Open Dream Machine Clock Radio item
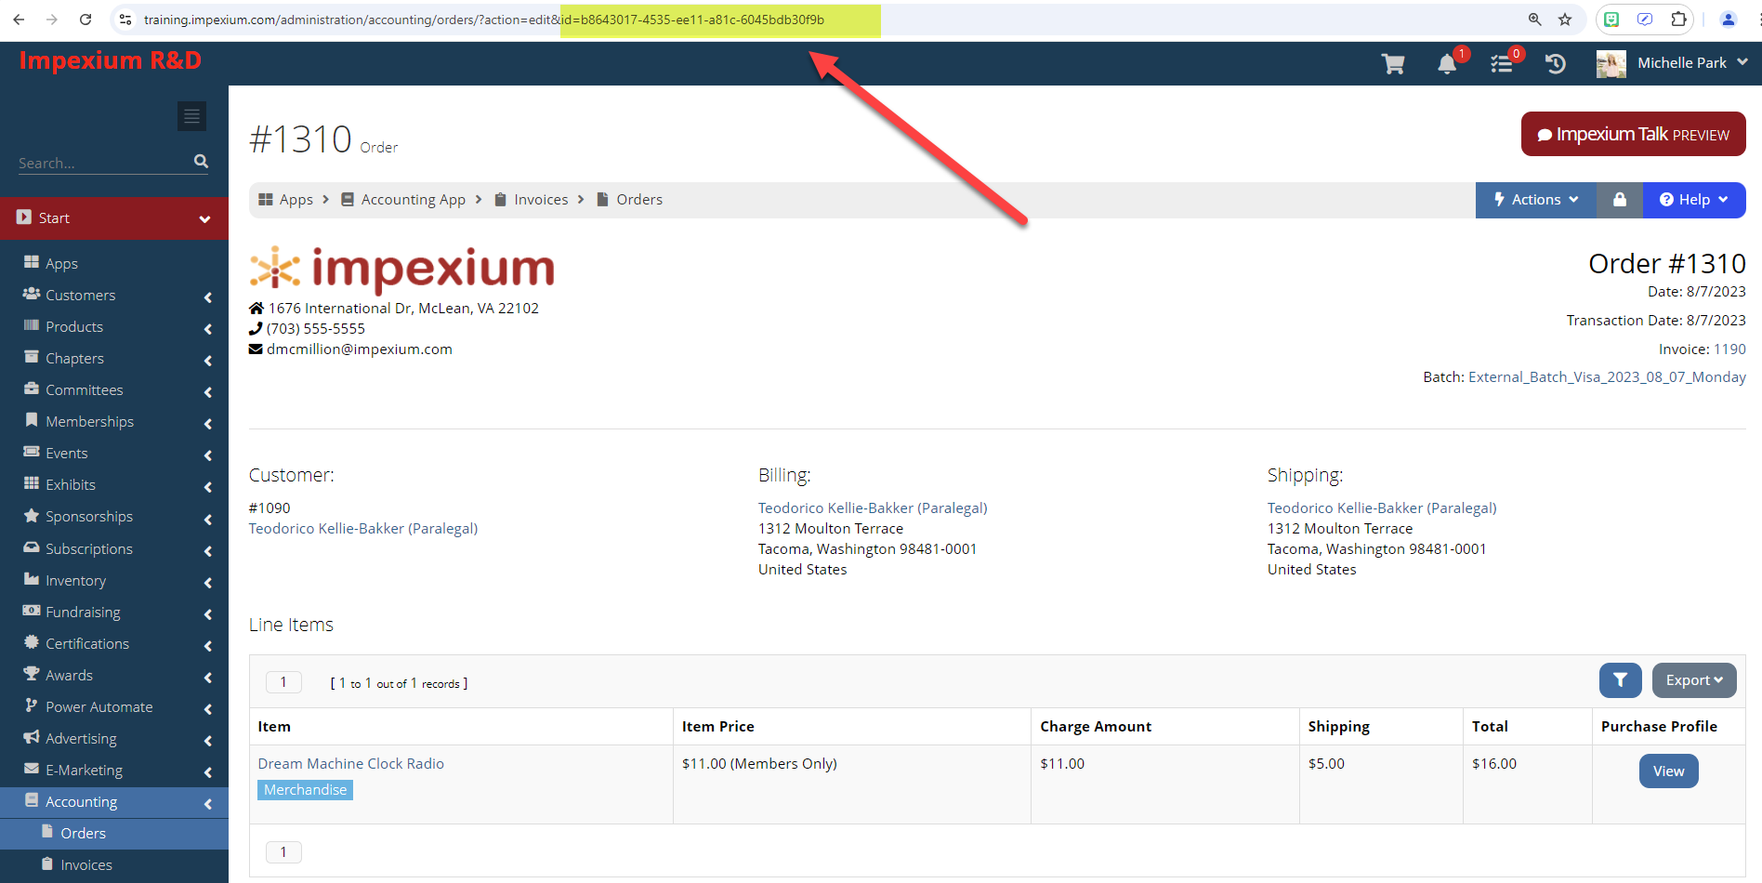 pyautogui.click(x=351, y=764)
